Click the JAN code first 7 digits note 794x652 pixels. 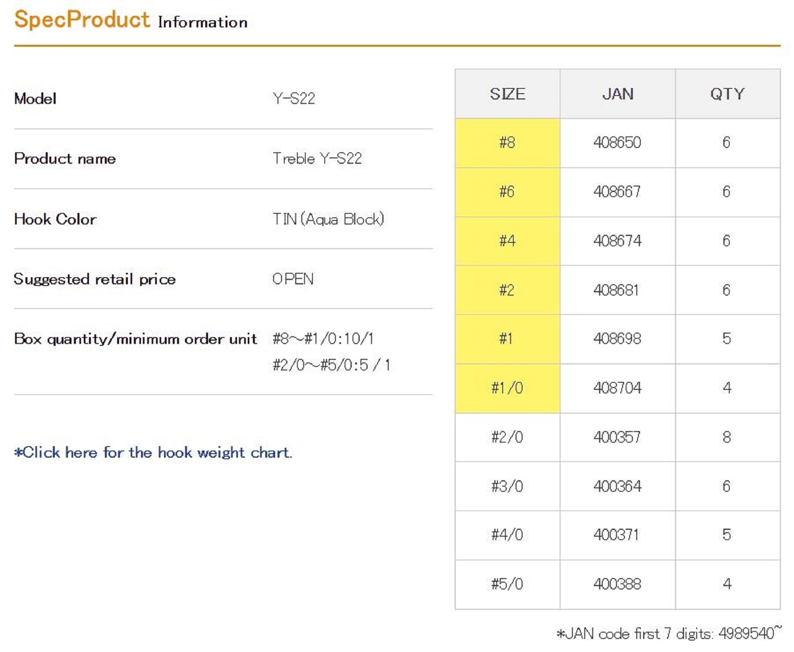pyautogui.click(x=668, y=633)
